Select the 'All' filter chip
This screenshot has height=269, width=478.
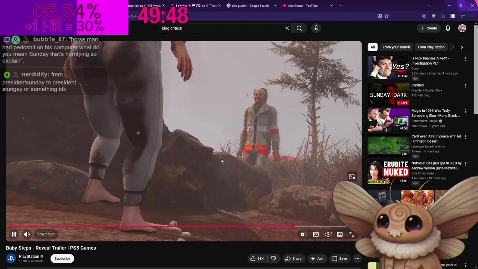point(373,47)
